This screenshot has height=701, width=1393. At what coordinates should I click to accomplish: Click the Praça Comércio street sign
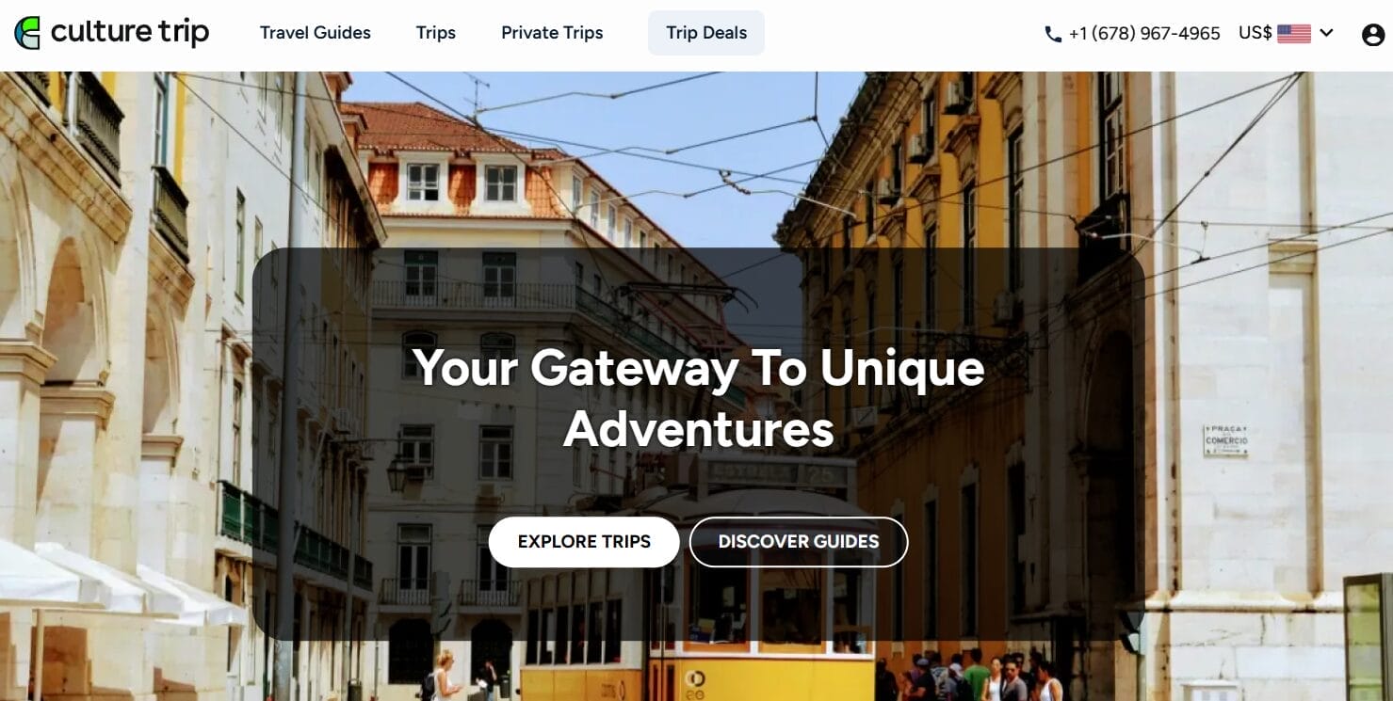click(x=1225, y=440)
